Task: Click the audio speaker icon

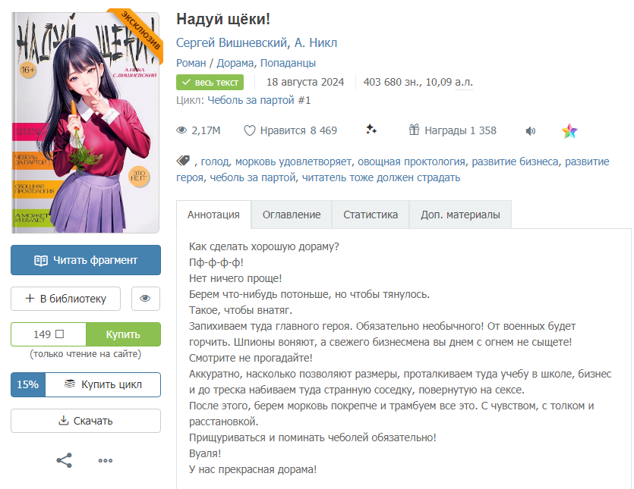Action: [x=531, y=131]
